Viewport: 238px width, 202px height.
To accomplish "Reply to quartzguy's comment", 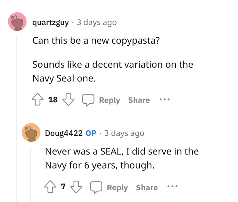I will pos(109,100).
